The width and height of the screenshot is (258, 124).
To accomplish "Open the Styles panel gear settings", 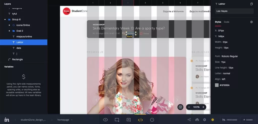I will point(251,22).
